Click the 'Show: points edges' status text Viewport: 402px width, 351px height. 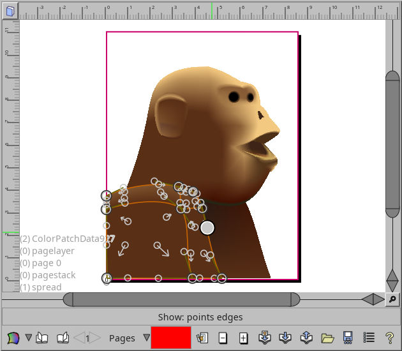[x=200, y=317]
